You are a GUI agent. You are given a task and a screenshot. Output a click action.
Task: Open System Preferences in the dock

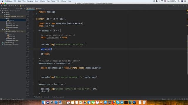click(x=110, y=102)
